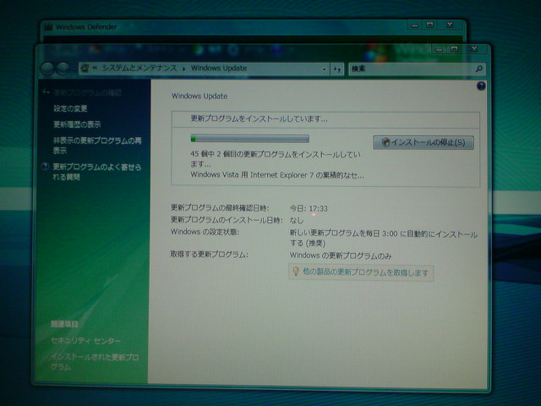Click the 検索 search input field

click(x=412, y=69)
